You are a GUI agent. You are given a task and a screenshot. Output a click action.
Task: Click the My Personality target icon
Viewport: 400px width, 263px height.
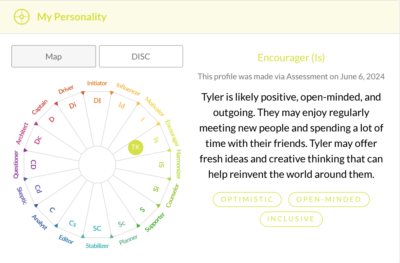click(x=22, y=17)
